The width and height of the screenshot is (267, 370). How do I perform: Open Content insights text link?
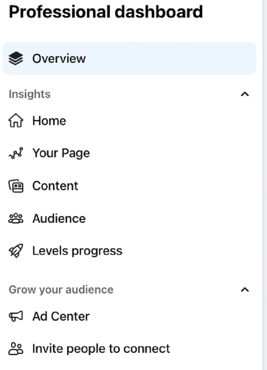pos(55,186)
